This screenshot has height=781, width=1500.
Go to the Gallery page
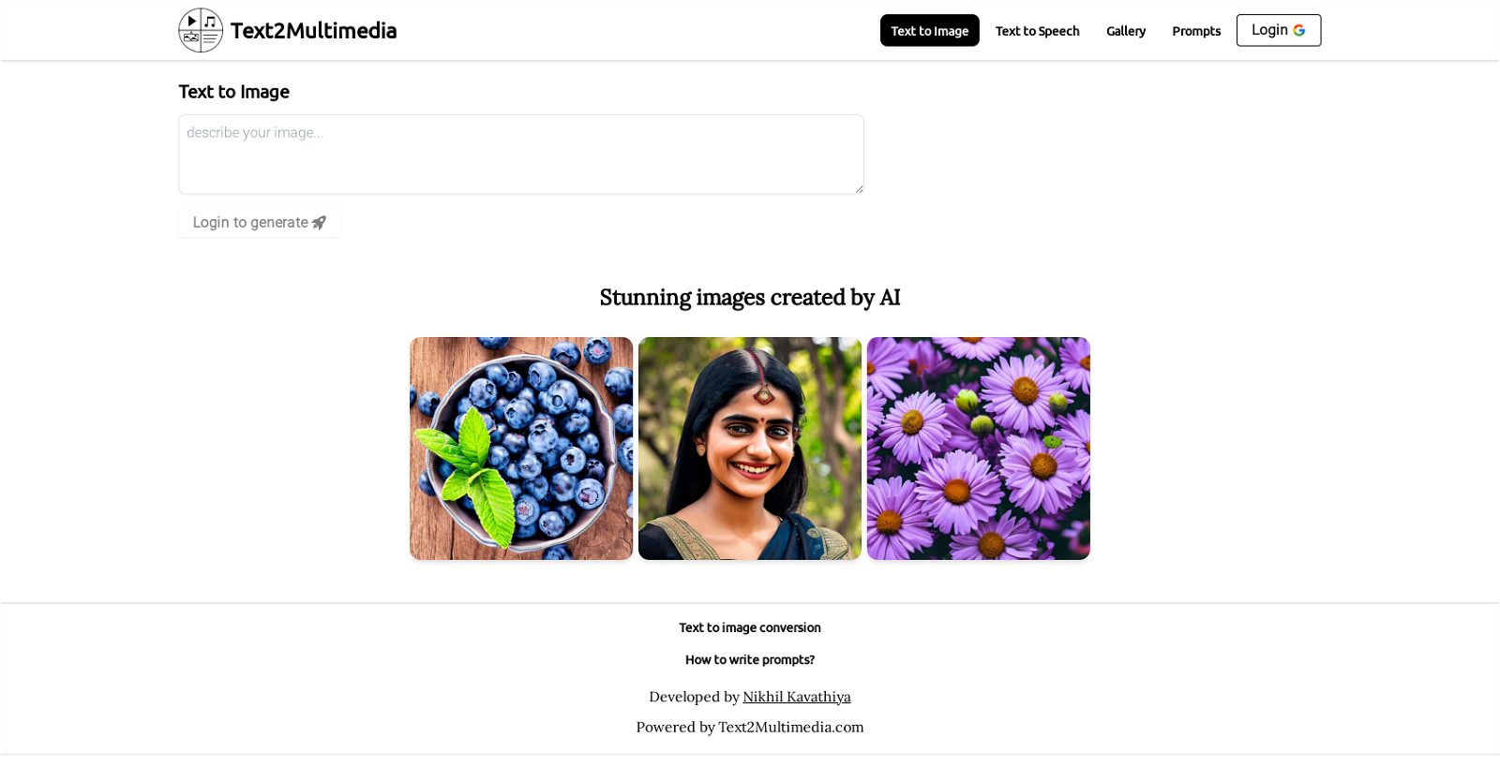click(1125, 31)
